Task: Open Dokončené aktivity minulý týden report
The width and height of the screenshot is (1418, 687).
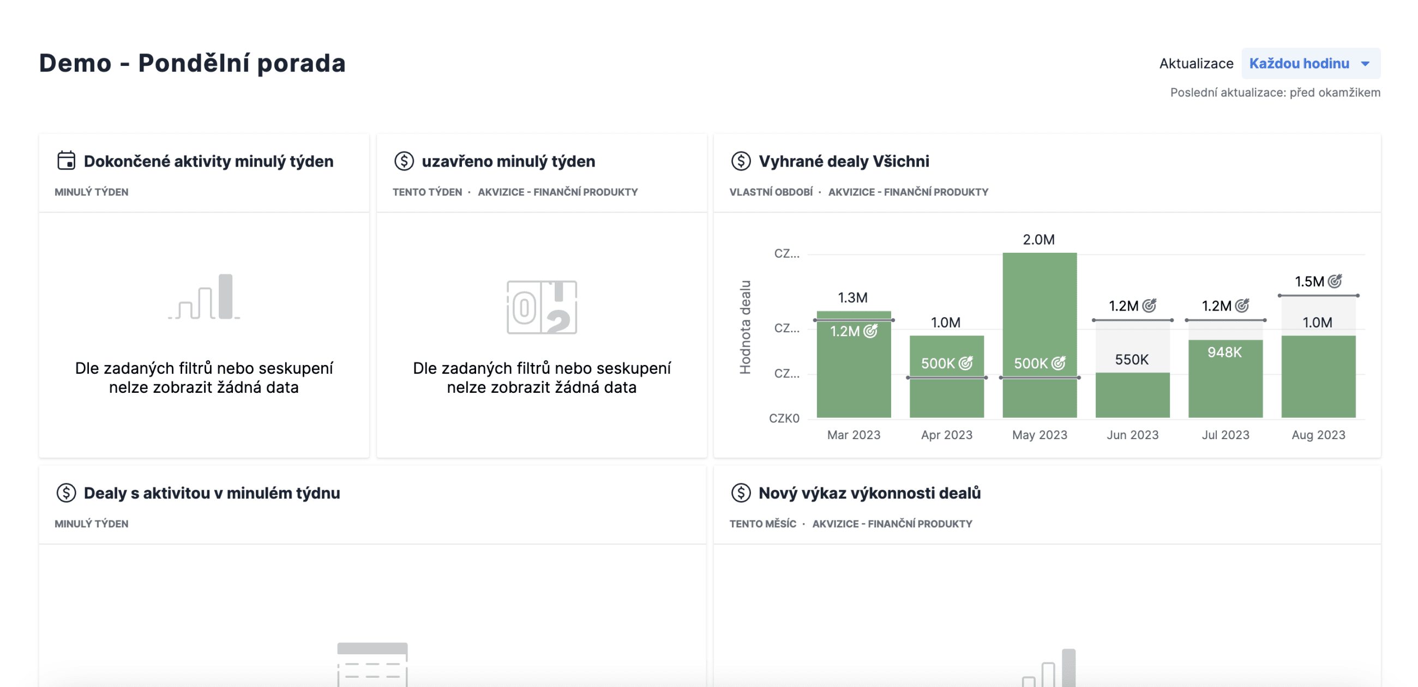Action: click(208, 161)
